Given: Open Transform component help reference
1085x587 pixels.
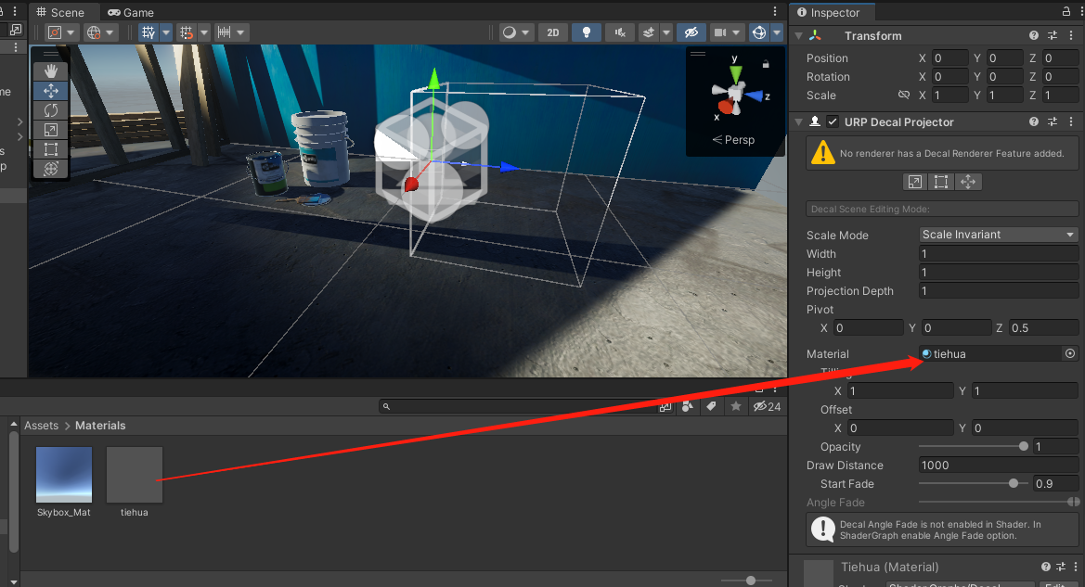Looking at the screenshot, I should (1034, 35).
